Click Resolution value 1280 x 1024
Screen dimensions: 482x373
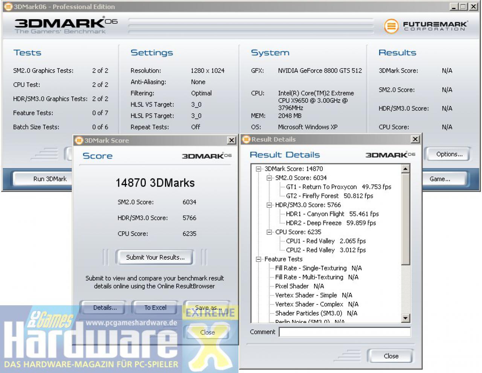pyautogui.click(x=207, y=71)
